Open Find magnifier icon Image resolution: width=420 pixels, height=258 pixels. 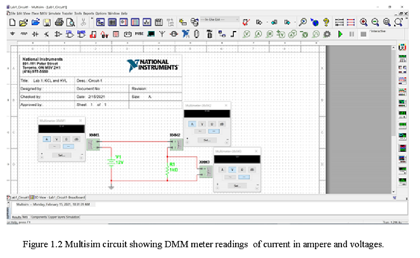(303, 22)
